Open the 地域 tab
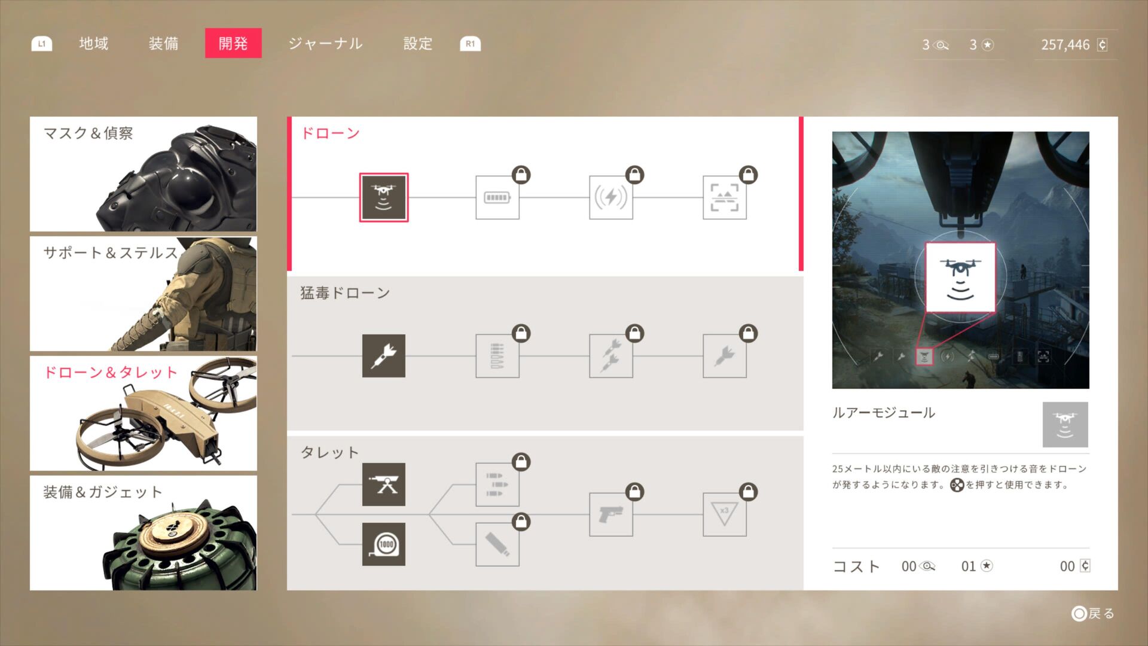The width and height of the screenshot is (1148, 646). pyautogui.click(x=94, y=44)
